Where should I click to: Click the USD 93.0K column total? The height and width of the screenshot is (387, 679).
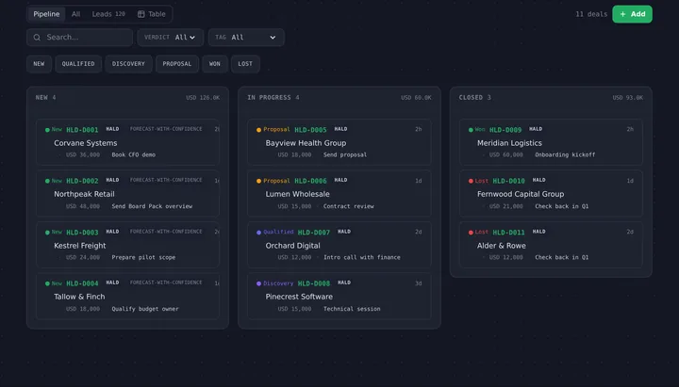tap(627, 98)
